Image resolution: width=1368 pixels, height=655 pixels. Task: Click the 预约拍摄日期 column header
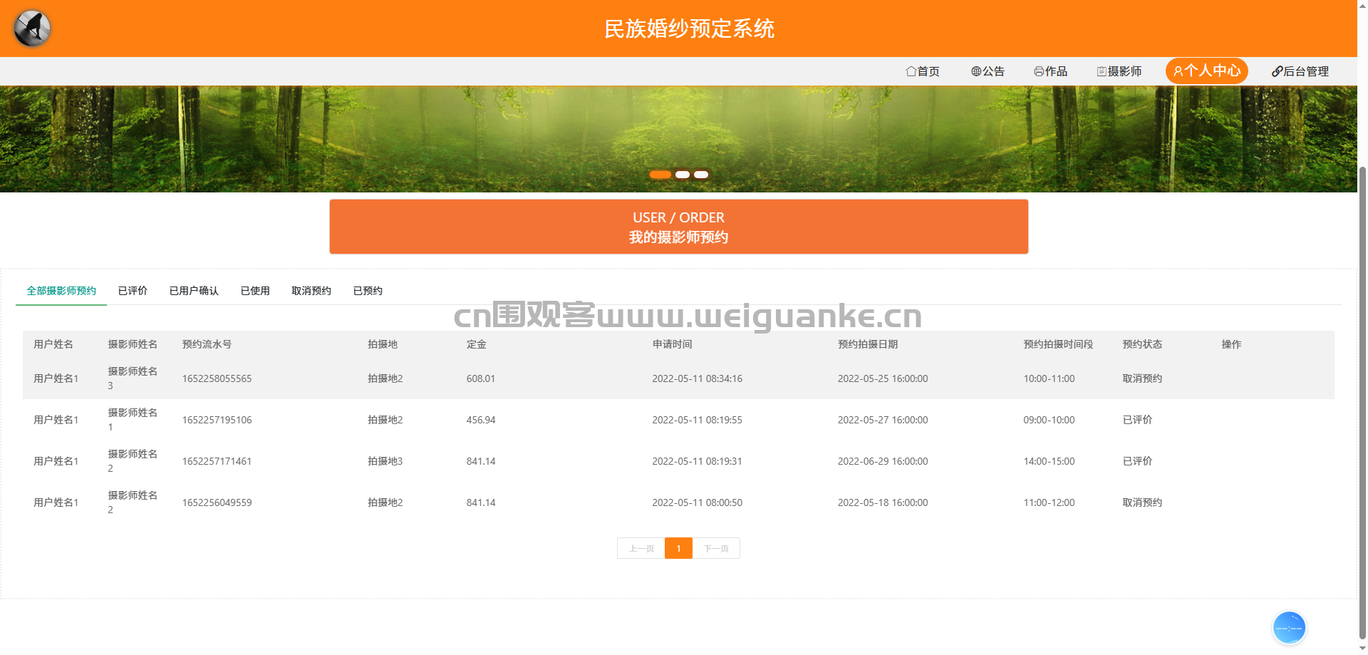[x=868, y=344]
